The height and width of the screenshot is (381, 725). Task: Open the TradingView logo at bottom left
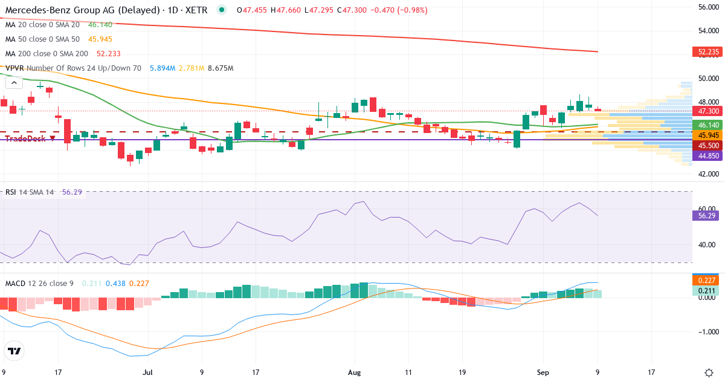point(14,351)
